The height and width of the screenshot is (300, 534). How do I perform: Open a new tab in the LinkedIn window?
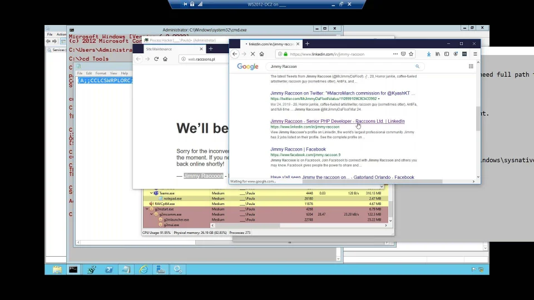point(307,44)
